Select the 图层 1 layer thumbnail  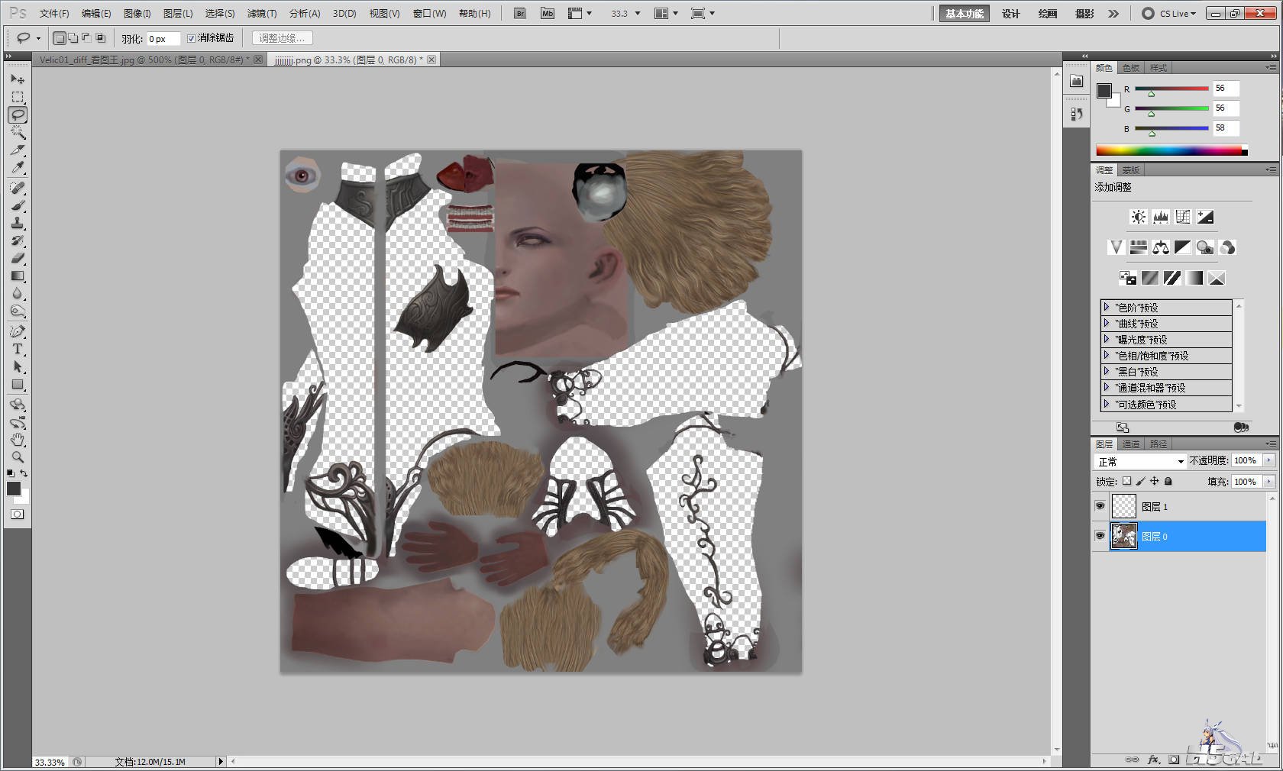tap(1123, 506)
